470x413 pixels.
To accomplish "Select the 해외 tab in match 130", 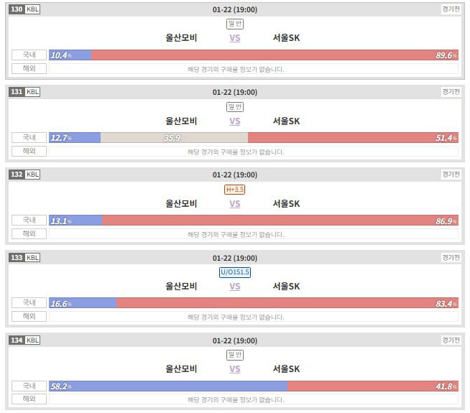I will click(x=29, y=69).
